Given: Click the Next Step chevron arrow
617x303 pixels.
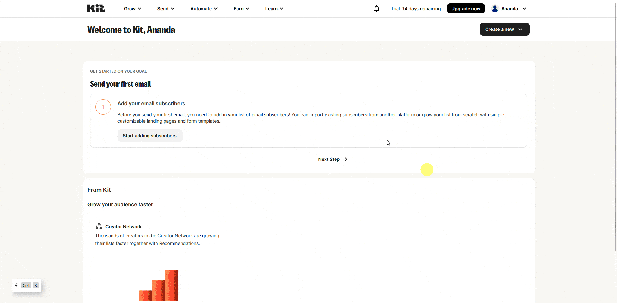Looking at the screenshot, I should click(346, 159).
